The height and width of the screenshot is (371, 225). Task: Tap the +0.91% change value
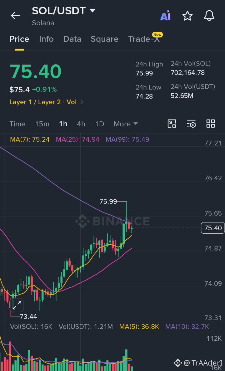coord(44,90)
